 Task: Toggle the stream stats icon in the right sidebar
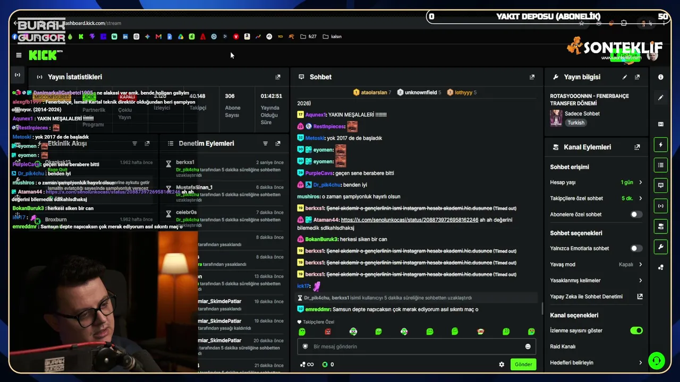coord(661,206)
